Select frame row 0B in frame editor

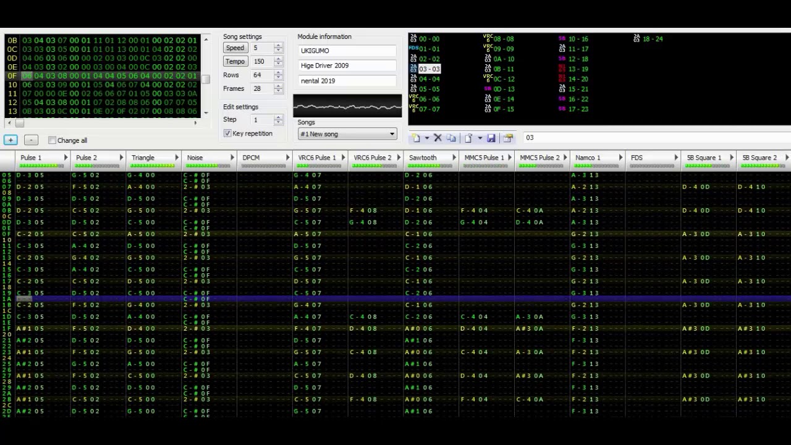click(x=102, y=41)
